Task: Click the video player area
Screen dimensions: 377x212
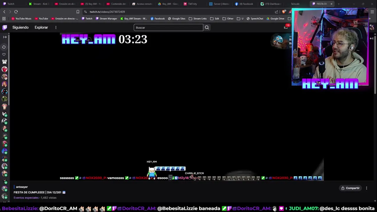Action: (x=191, y=106)
